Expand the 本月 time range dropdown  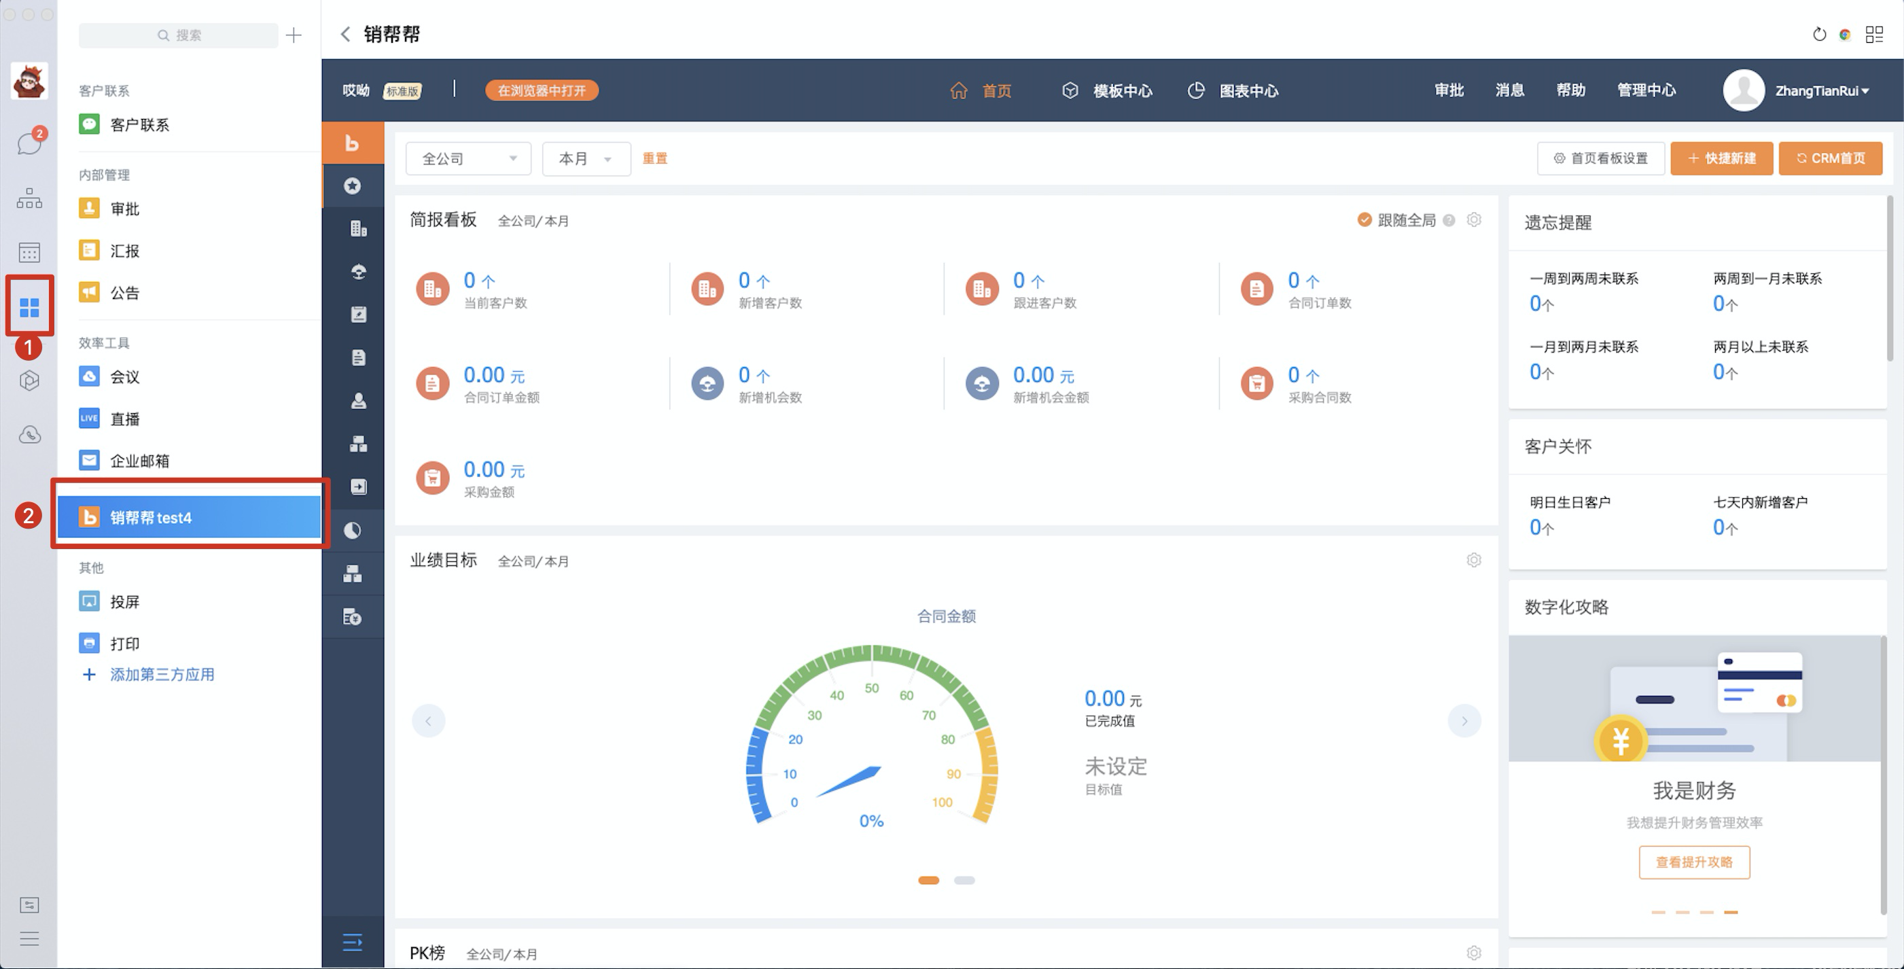click(586, 159)
